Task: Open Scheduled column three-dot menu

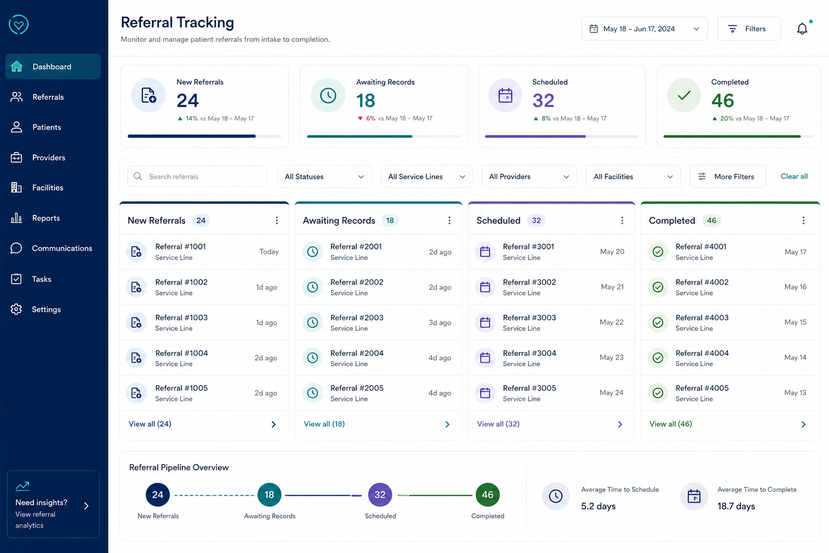Action: [622, 220]
